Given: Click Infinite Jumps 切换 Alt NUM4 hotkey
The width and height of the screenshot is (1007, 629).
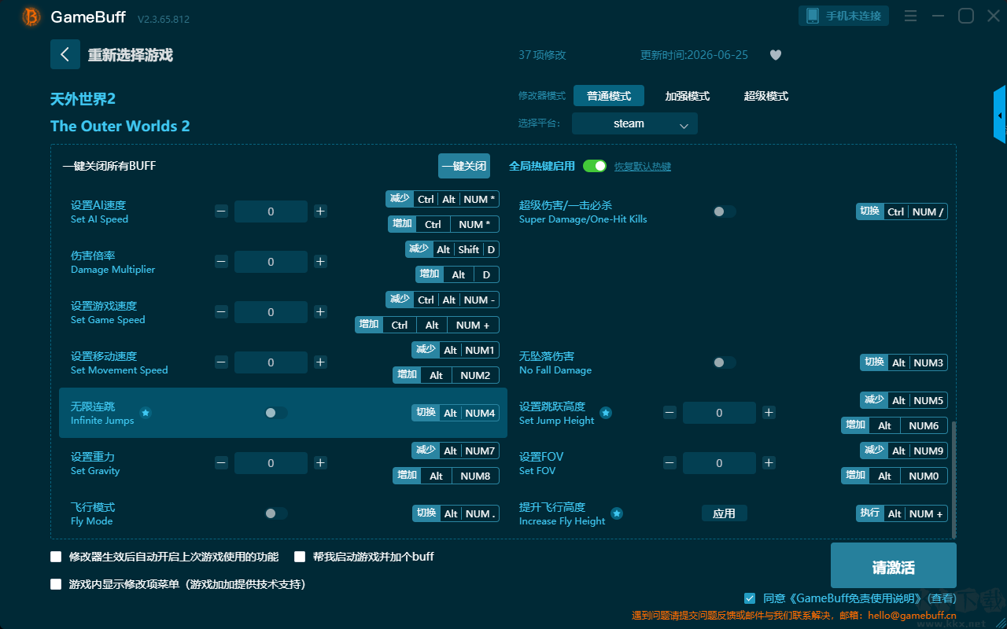Looking at the screenshot, I should 456,413.
